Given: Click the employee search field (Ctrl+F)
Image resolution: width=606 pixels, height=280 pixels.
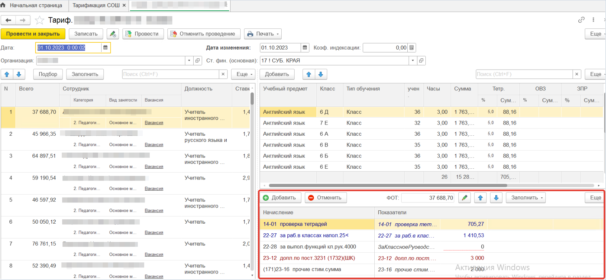Looking at the screenshot, I should click(171, 74).
